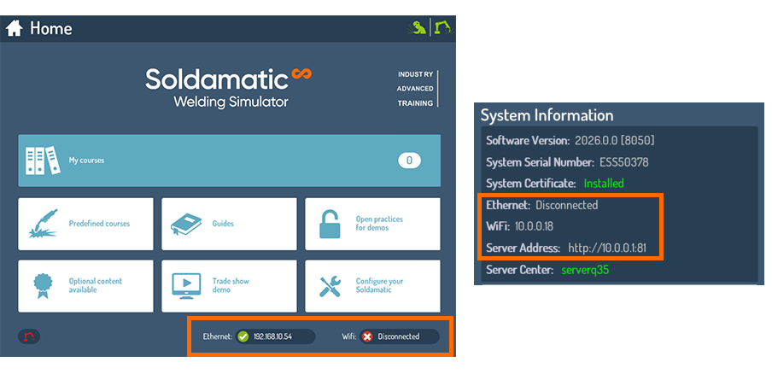Click the binders icon in My courses
This screenshot has height=374, width=772.
tap(40, 160)
